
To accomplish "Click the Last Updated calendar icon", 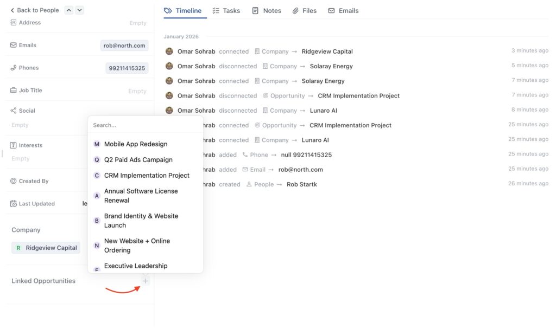I will point(14,204).
